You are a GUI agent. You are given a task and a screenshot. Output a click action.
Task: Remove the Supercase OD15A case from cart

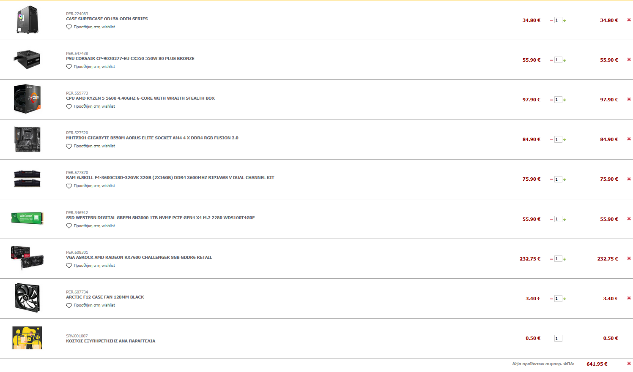point(629,20)
